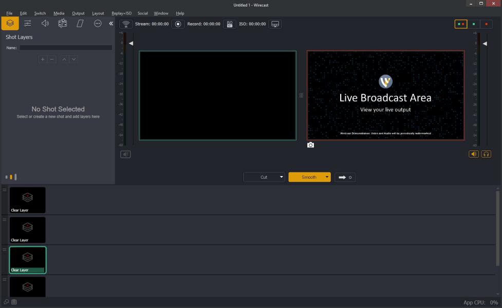Click the shot icon size bars control
This screenshot has height=308, width=502.
point(11,177)
